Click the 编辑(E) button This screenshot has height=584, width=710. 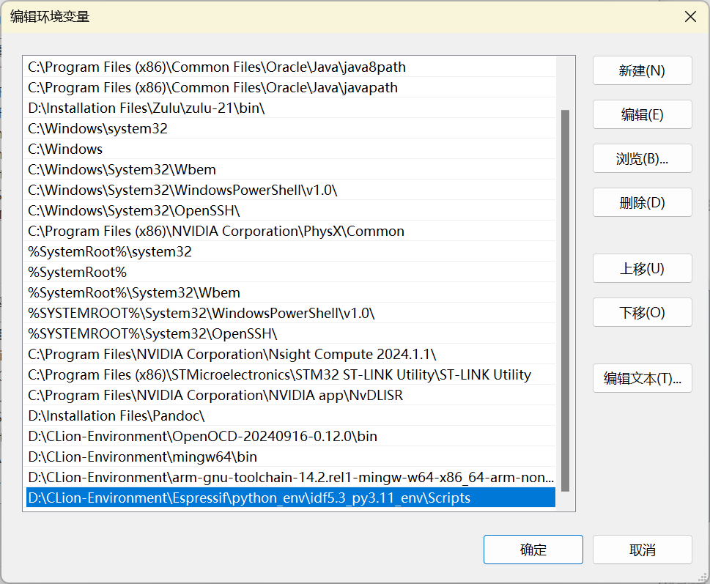point(642,114)
